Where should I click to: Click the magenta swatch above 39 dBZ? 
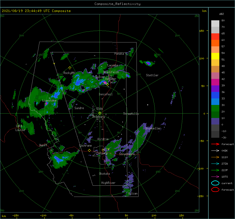(215, 82)
